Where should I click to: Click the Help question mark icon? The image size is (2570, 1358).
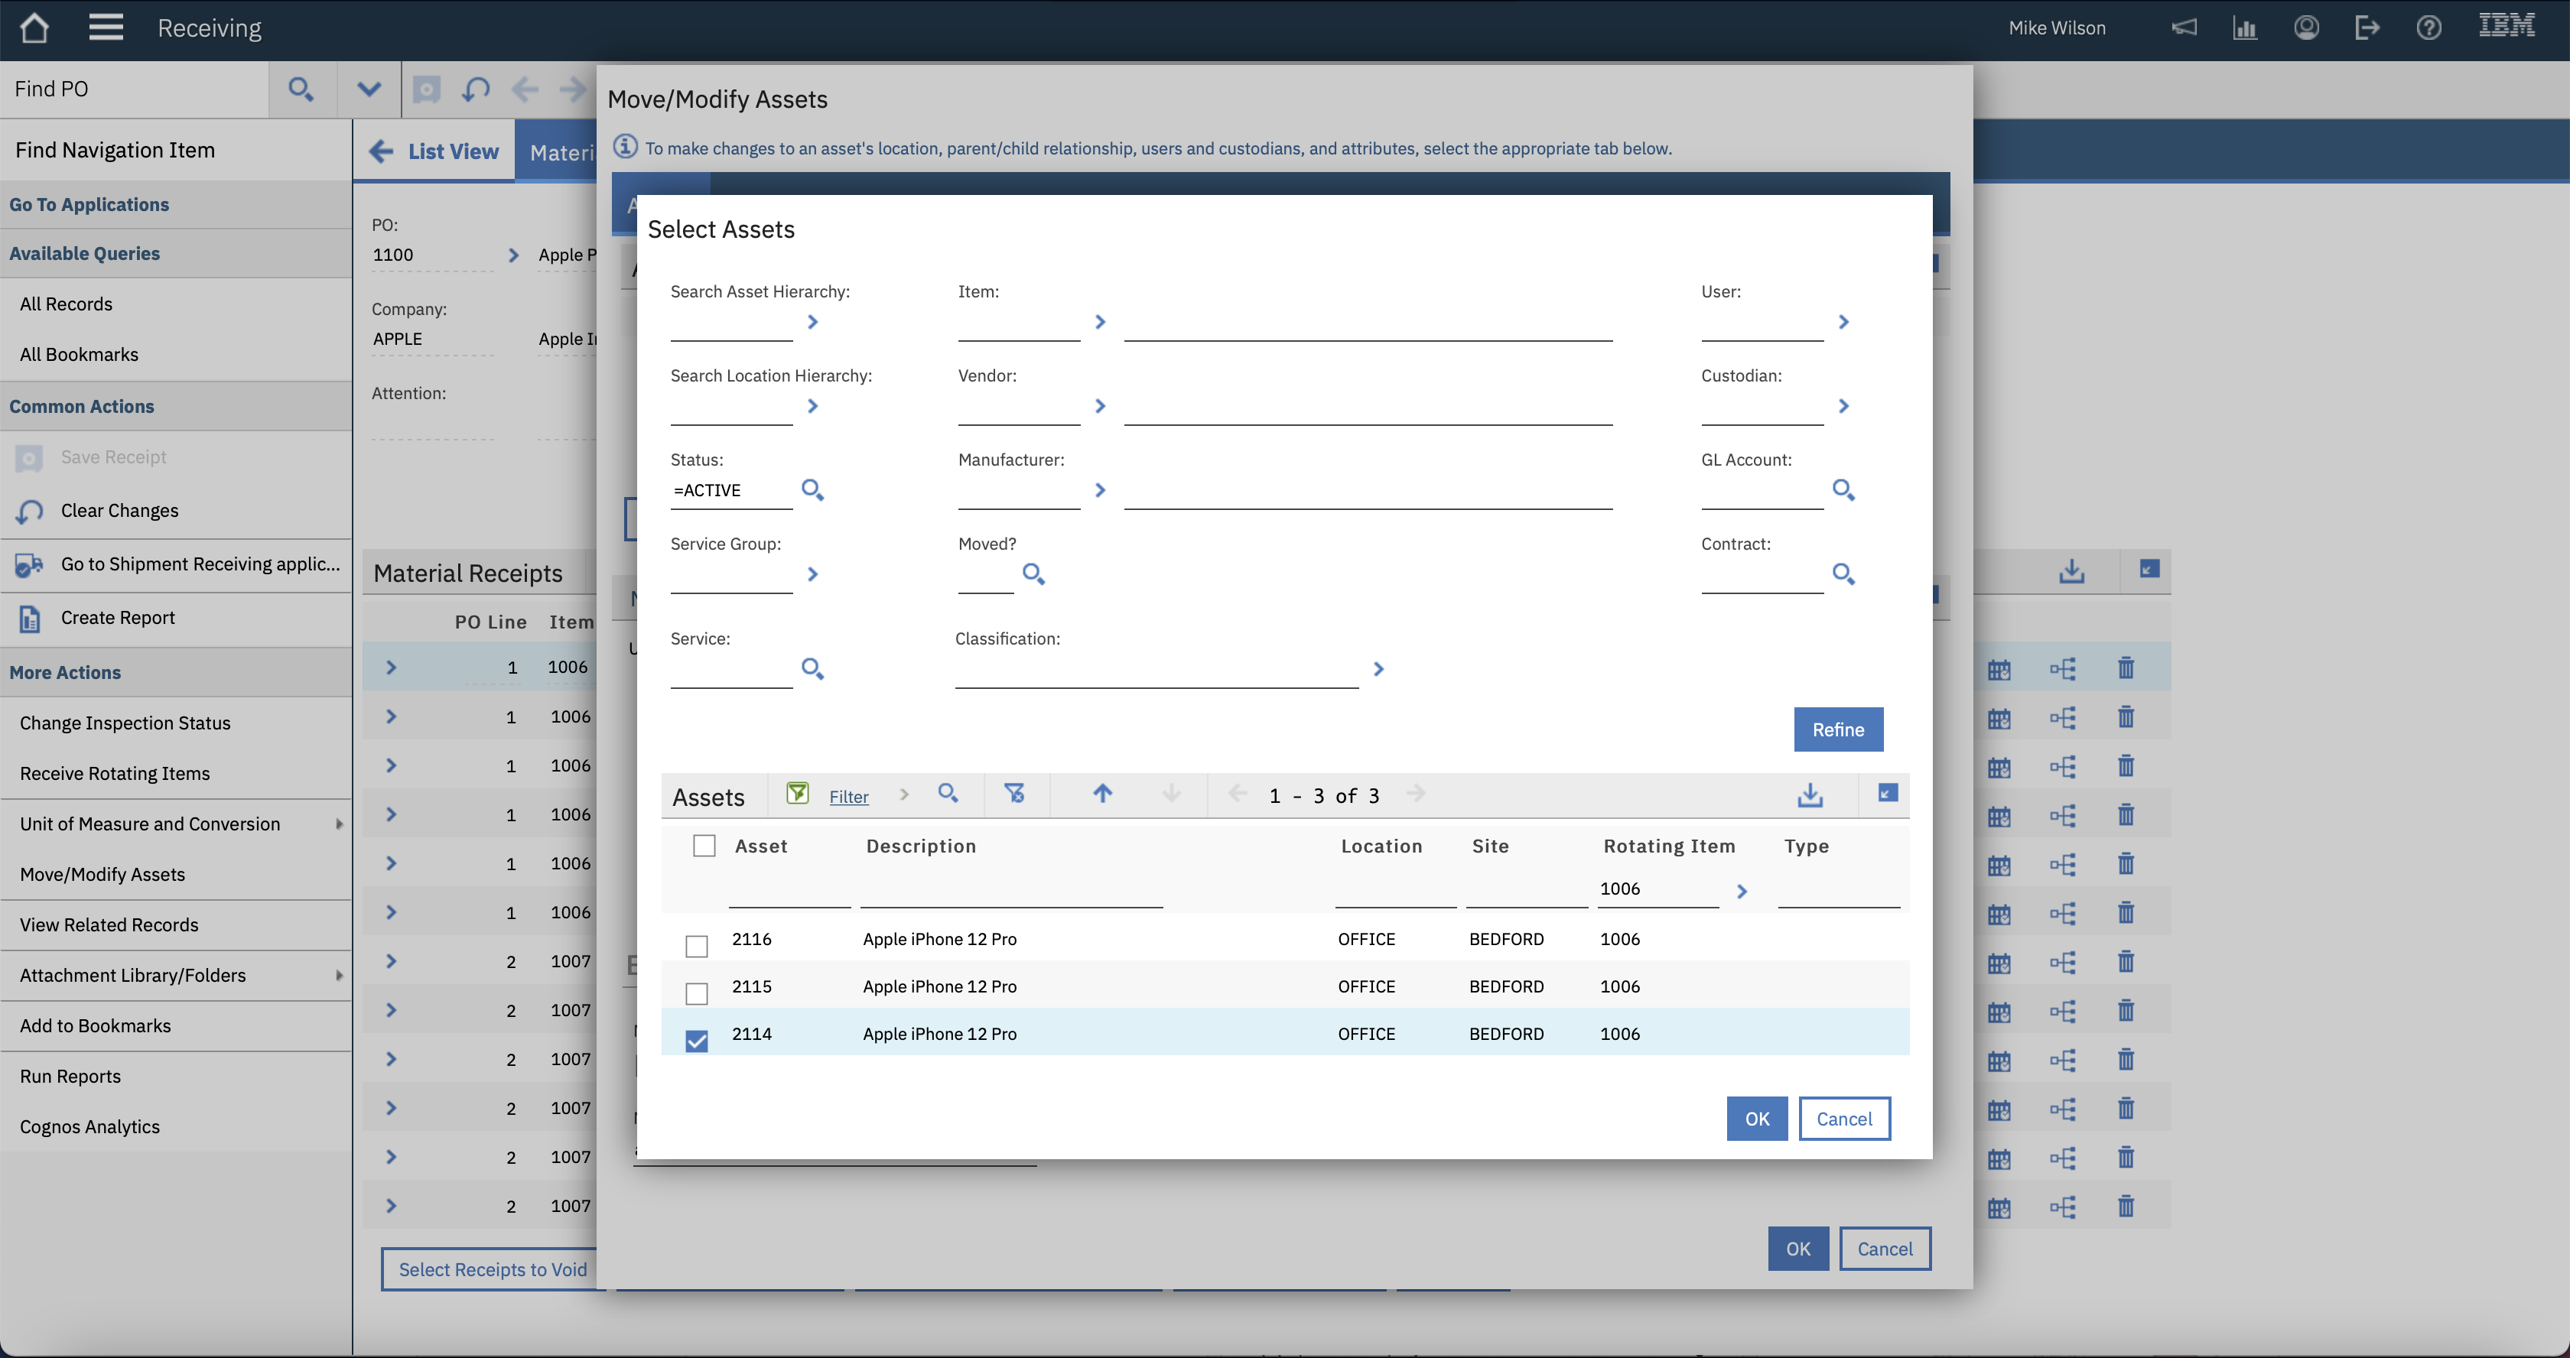tap(2428, 28)
